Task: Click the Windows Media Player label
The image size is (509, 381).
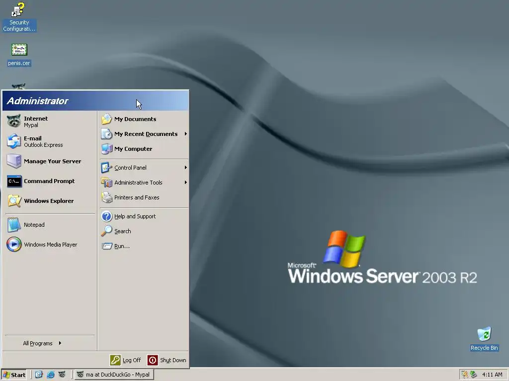Action: point(51,245)
